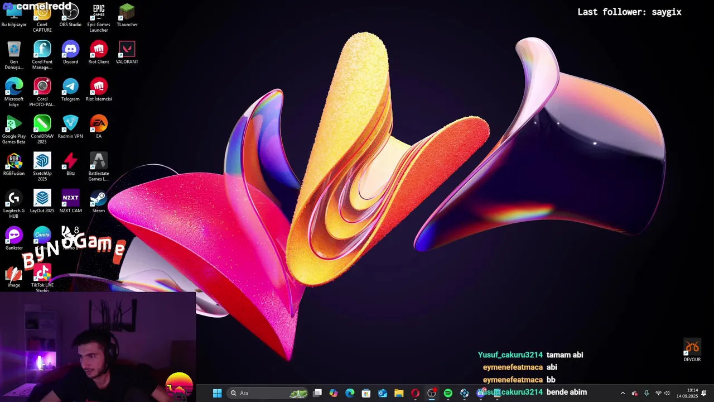Screen dimensions: 714x402
Task: Click the Ara taskbar search box
Action: [x=269, y=393]
